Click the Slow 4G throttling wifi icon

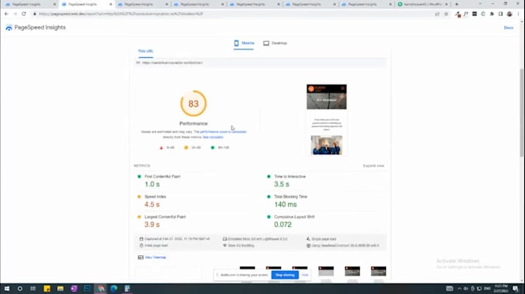point(225,245)
